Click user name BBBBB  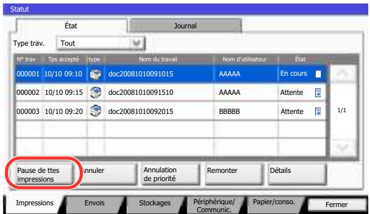click(230, 112)
